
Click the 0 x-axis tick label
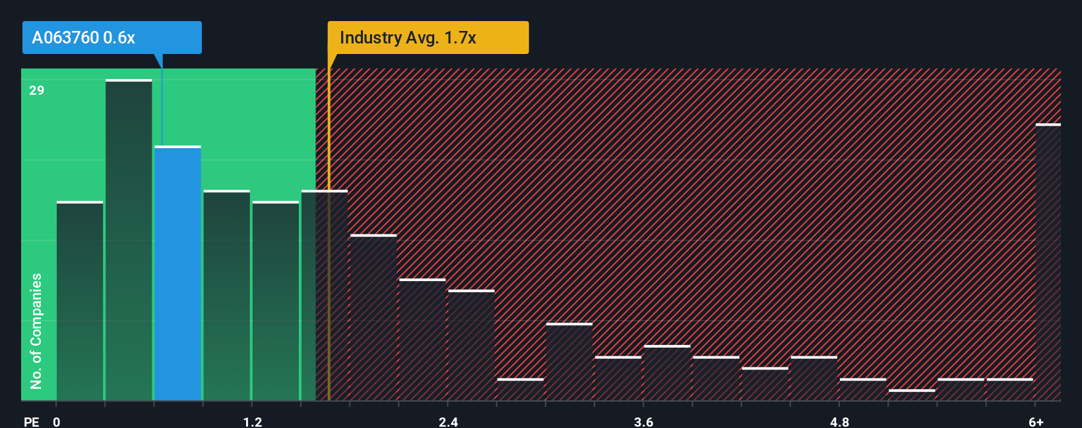tap(57, 421)
